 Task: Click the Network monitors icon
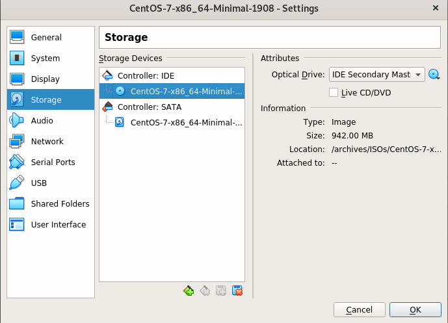(x=17, y=141)
